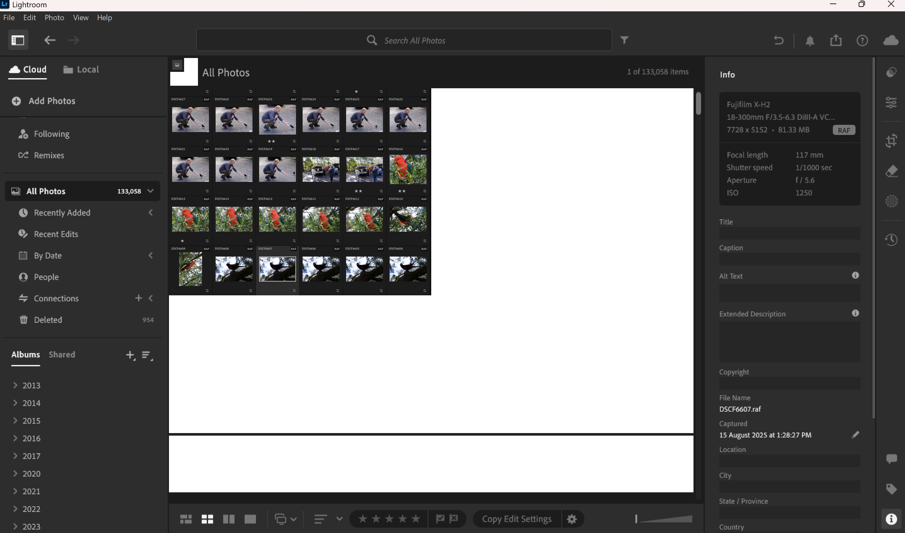
Task: Open grid view options gear in toolbar
Action: pos(572,519)
